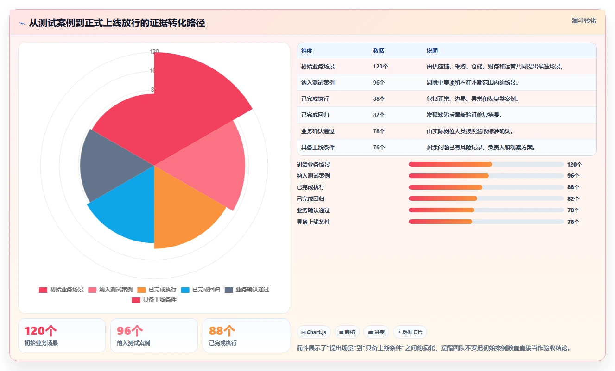The height and width of the screenshot is (371, 615).
Task: Click the 说明 column header
Action: click(432, 51)
